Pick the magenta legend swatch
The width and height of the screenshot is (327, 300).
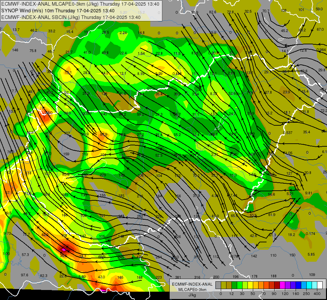tap(283, 285)
